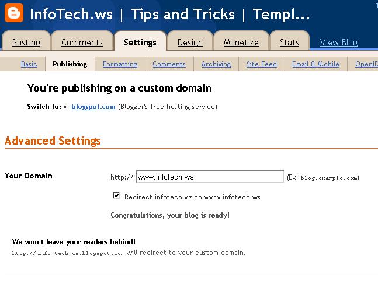
Task: Click "You're publishing on a custom domain" heading
Action: coord(120,88)
